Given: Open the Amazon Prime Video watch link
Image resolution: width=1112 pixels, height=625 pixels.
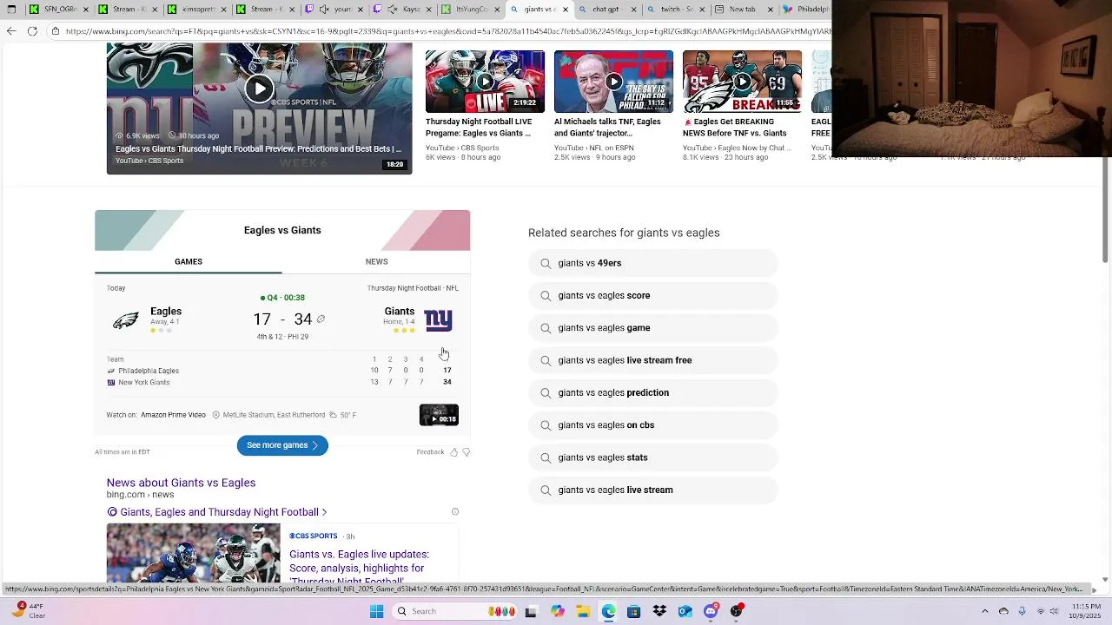Looking at the screenshot, I should pos(173,415).
